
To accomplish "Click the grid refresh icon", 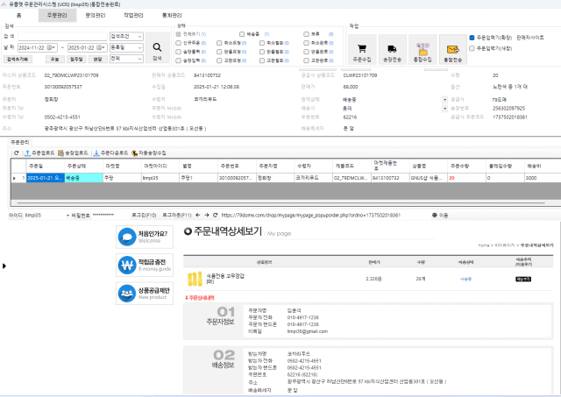I will pyautogui.click(x=16, y=152).
